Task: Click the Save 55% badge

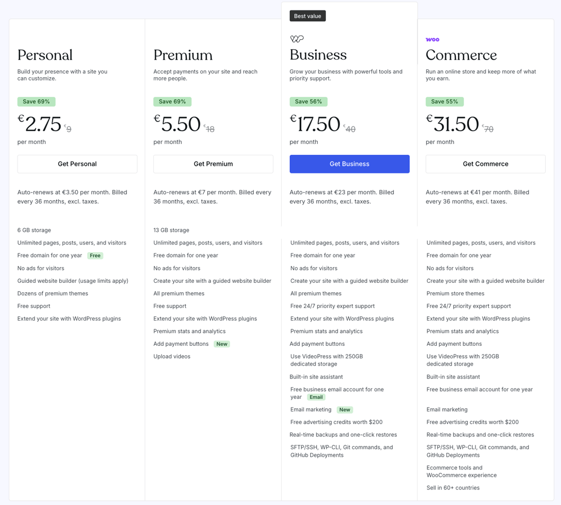Action: click(444, 102)
